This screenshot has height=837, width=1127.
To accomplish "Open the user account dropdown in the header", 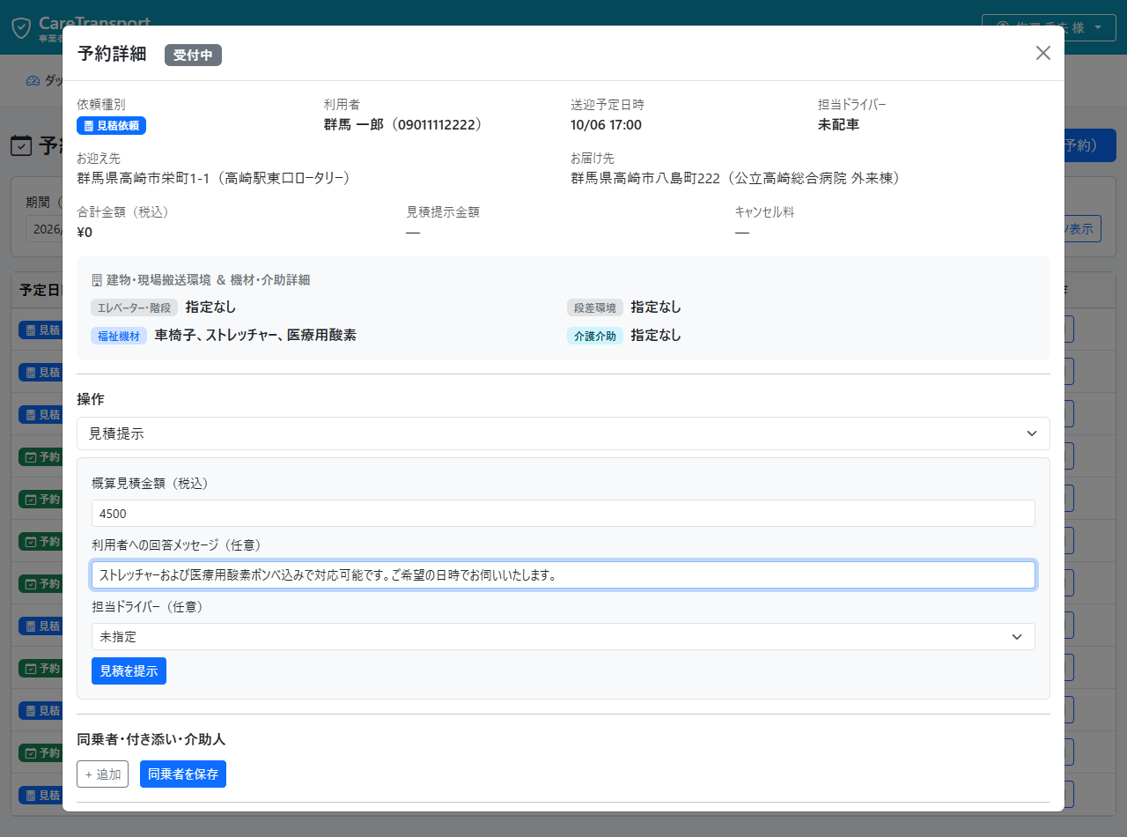I will point(1048,27).
